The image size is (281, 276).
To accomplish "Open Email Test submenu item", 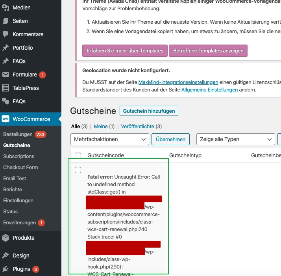I will [x=15, y=179].
